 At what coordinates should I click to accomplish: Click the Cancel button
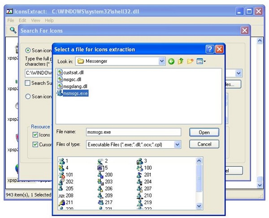coord(204,144)
